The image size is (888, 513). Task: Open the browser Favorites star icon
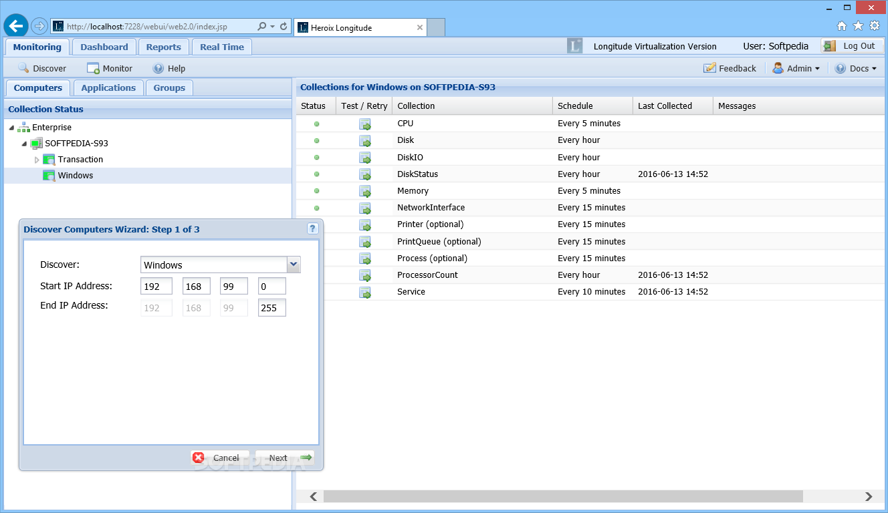858,26
